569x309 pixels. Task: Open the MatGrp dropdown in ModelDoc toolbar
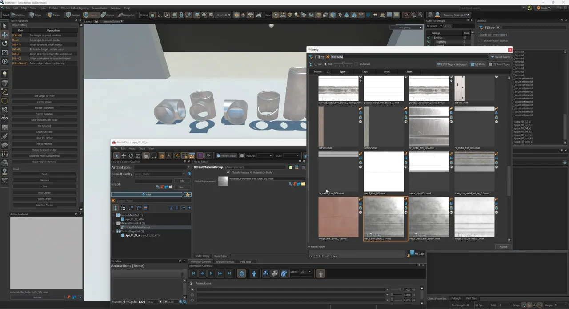click(x=264, y=156)
